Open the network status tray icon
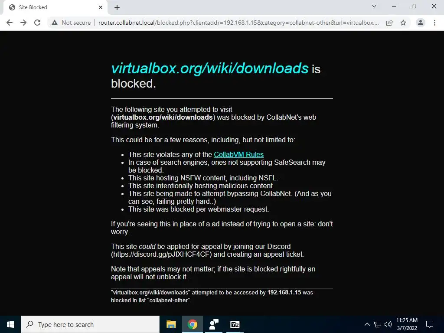444x333 pixels. pyautogui.click(x=378, y=324)
